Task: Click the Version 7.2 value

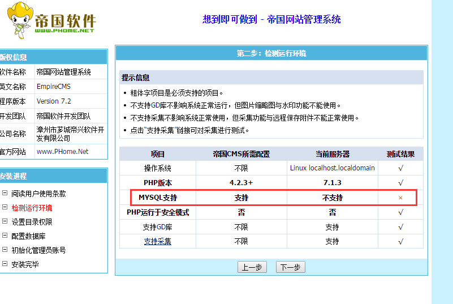Action: [54, 101]
